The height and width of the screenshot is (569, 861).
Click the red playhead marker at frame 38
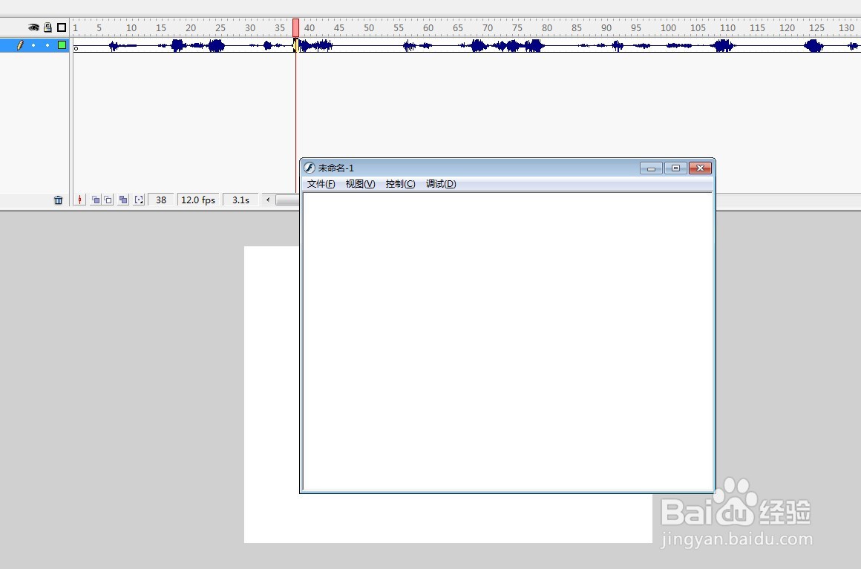(x=295, y=27)
